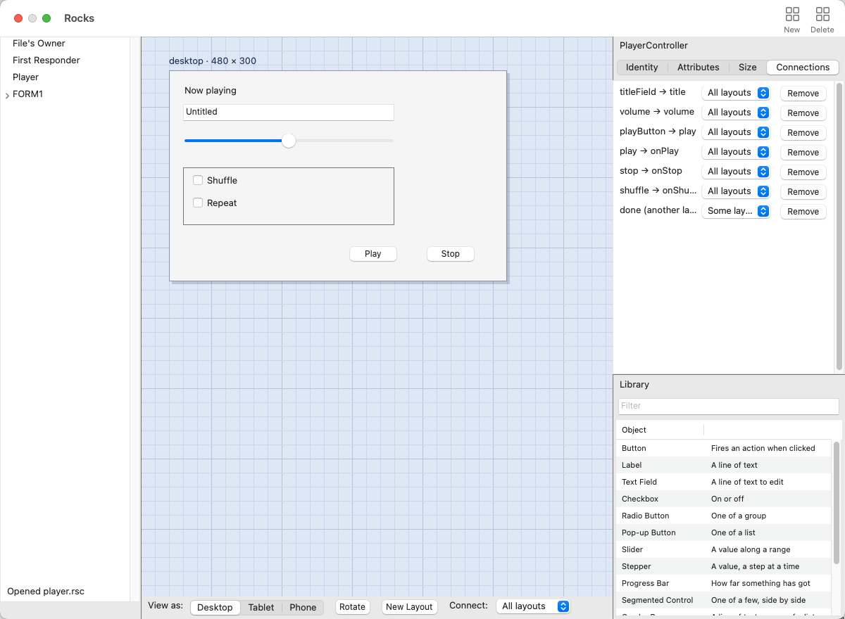Toggle the Shuffle checkbox

pos(198,180)
